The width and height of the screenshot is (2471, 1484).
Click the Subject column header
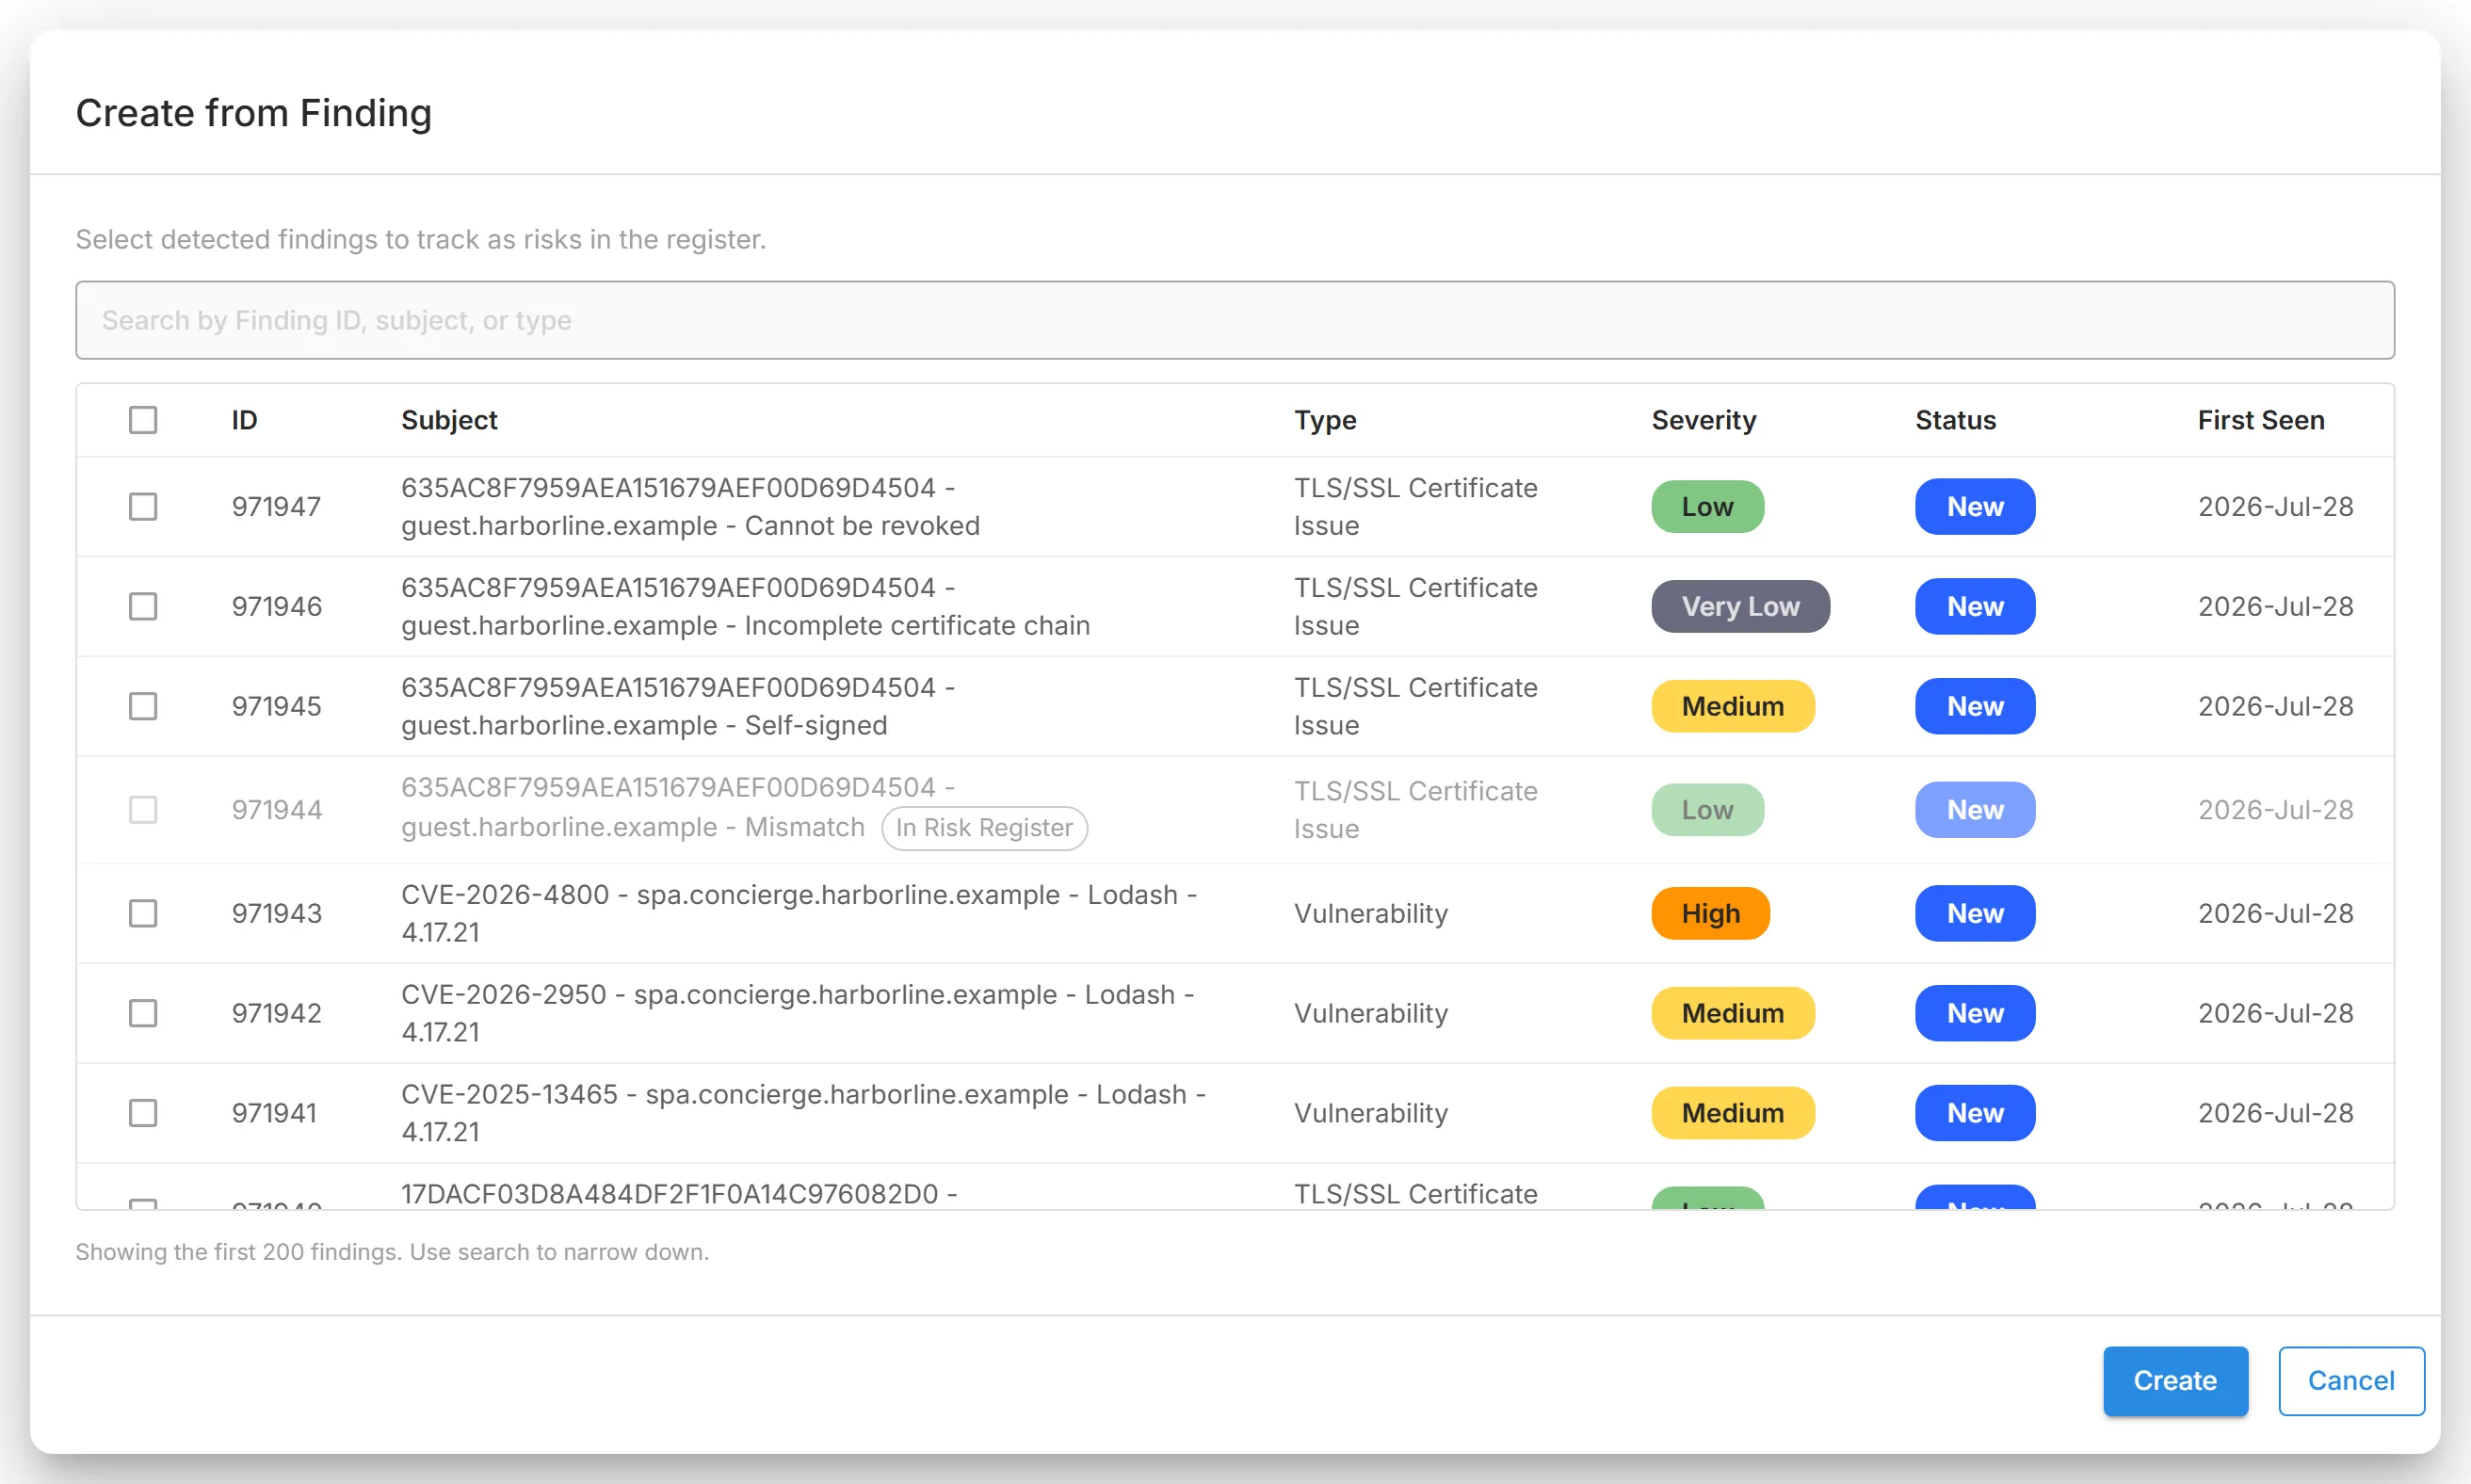coord(449,420)
